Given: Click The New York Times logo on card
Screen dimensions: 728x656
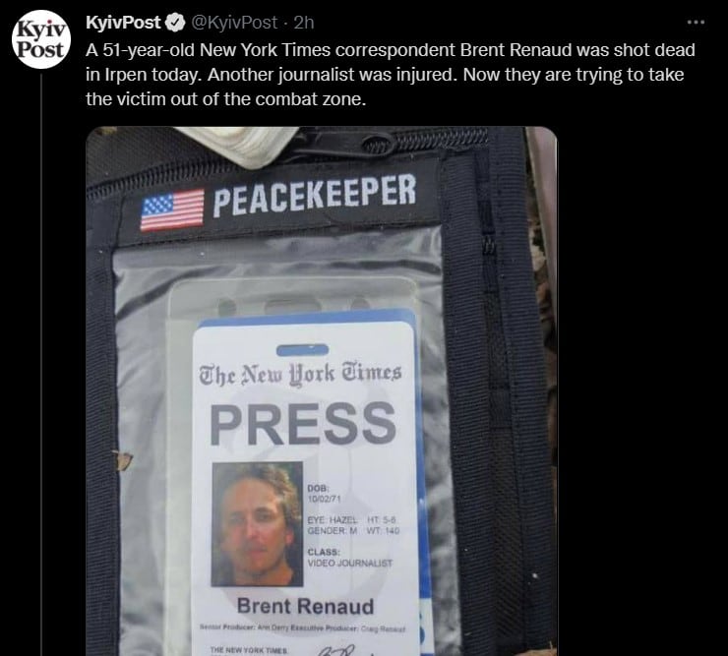Looking at the screenshot, I should 300,374.
